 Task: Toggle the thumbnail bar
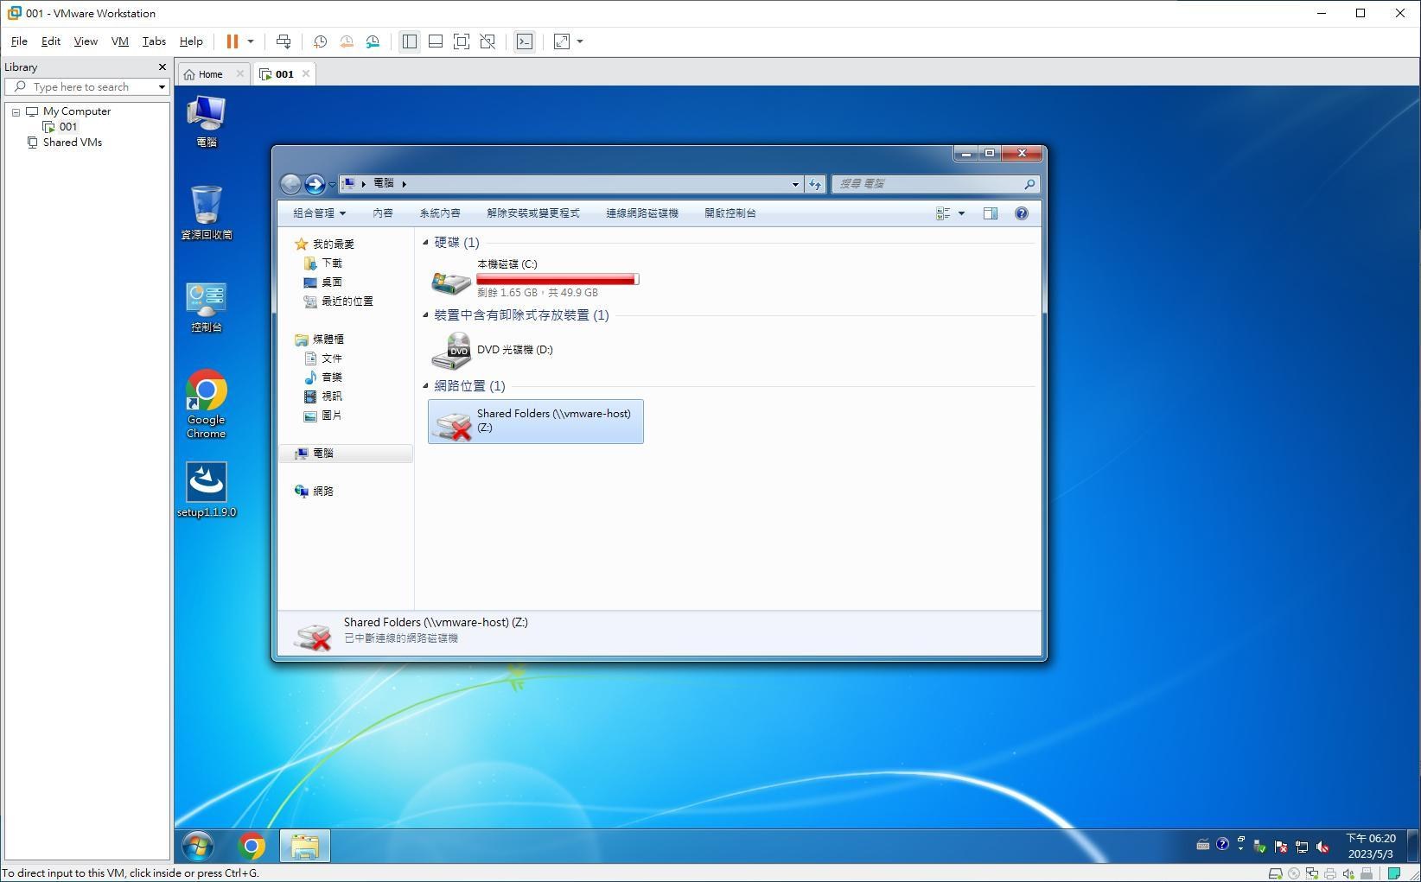pyautogui.click(x=435, y=41)
